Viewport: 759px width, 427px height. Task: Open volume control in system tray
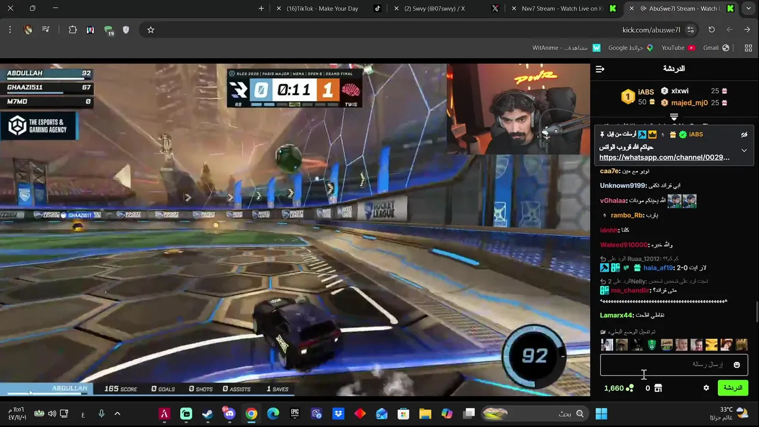[52, 413]
